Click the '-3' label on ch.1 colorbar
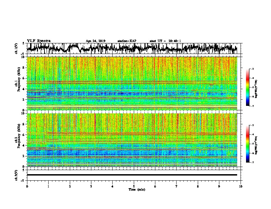 pos(253,69)
